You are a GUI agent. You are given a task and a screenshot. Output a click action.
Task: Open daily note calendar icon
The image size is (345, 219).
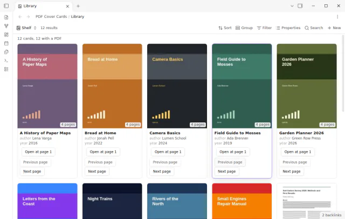[6, 43]
